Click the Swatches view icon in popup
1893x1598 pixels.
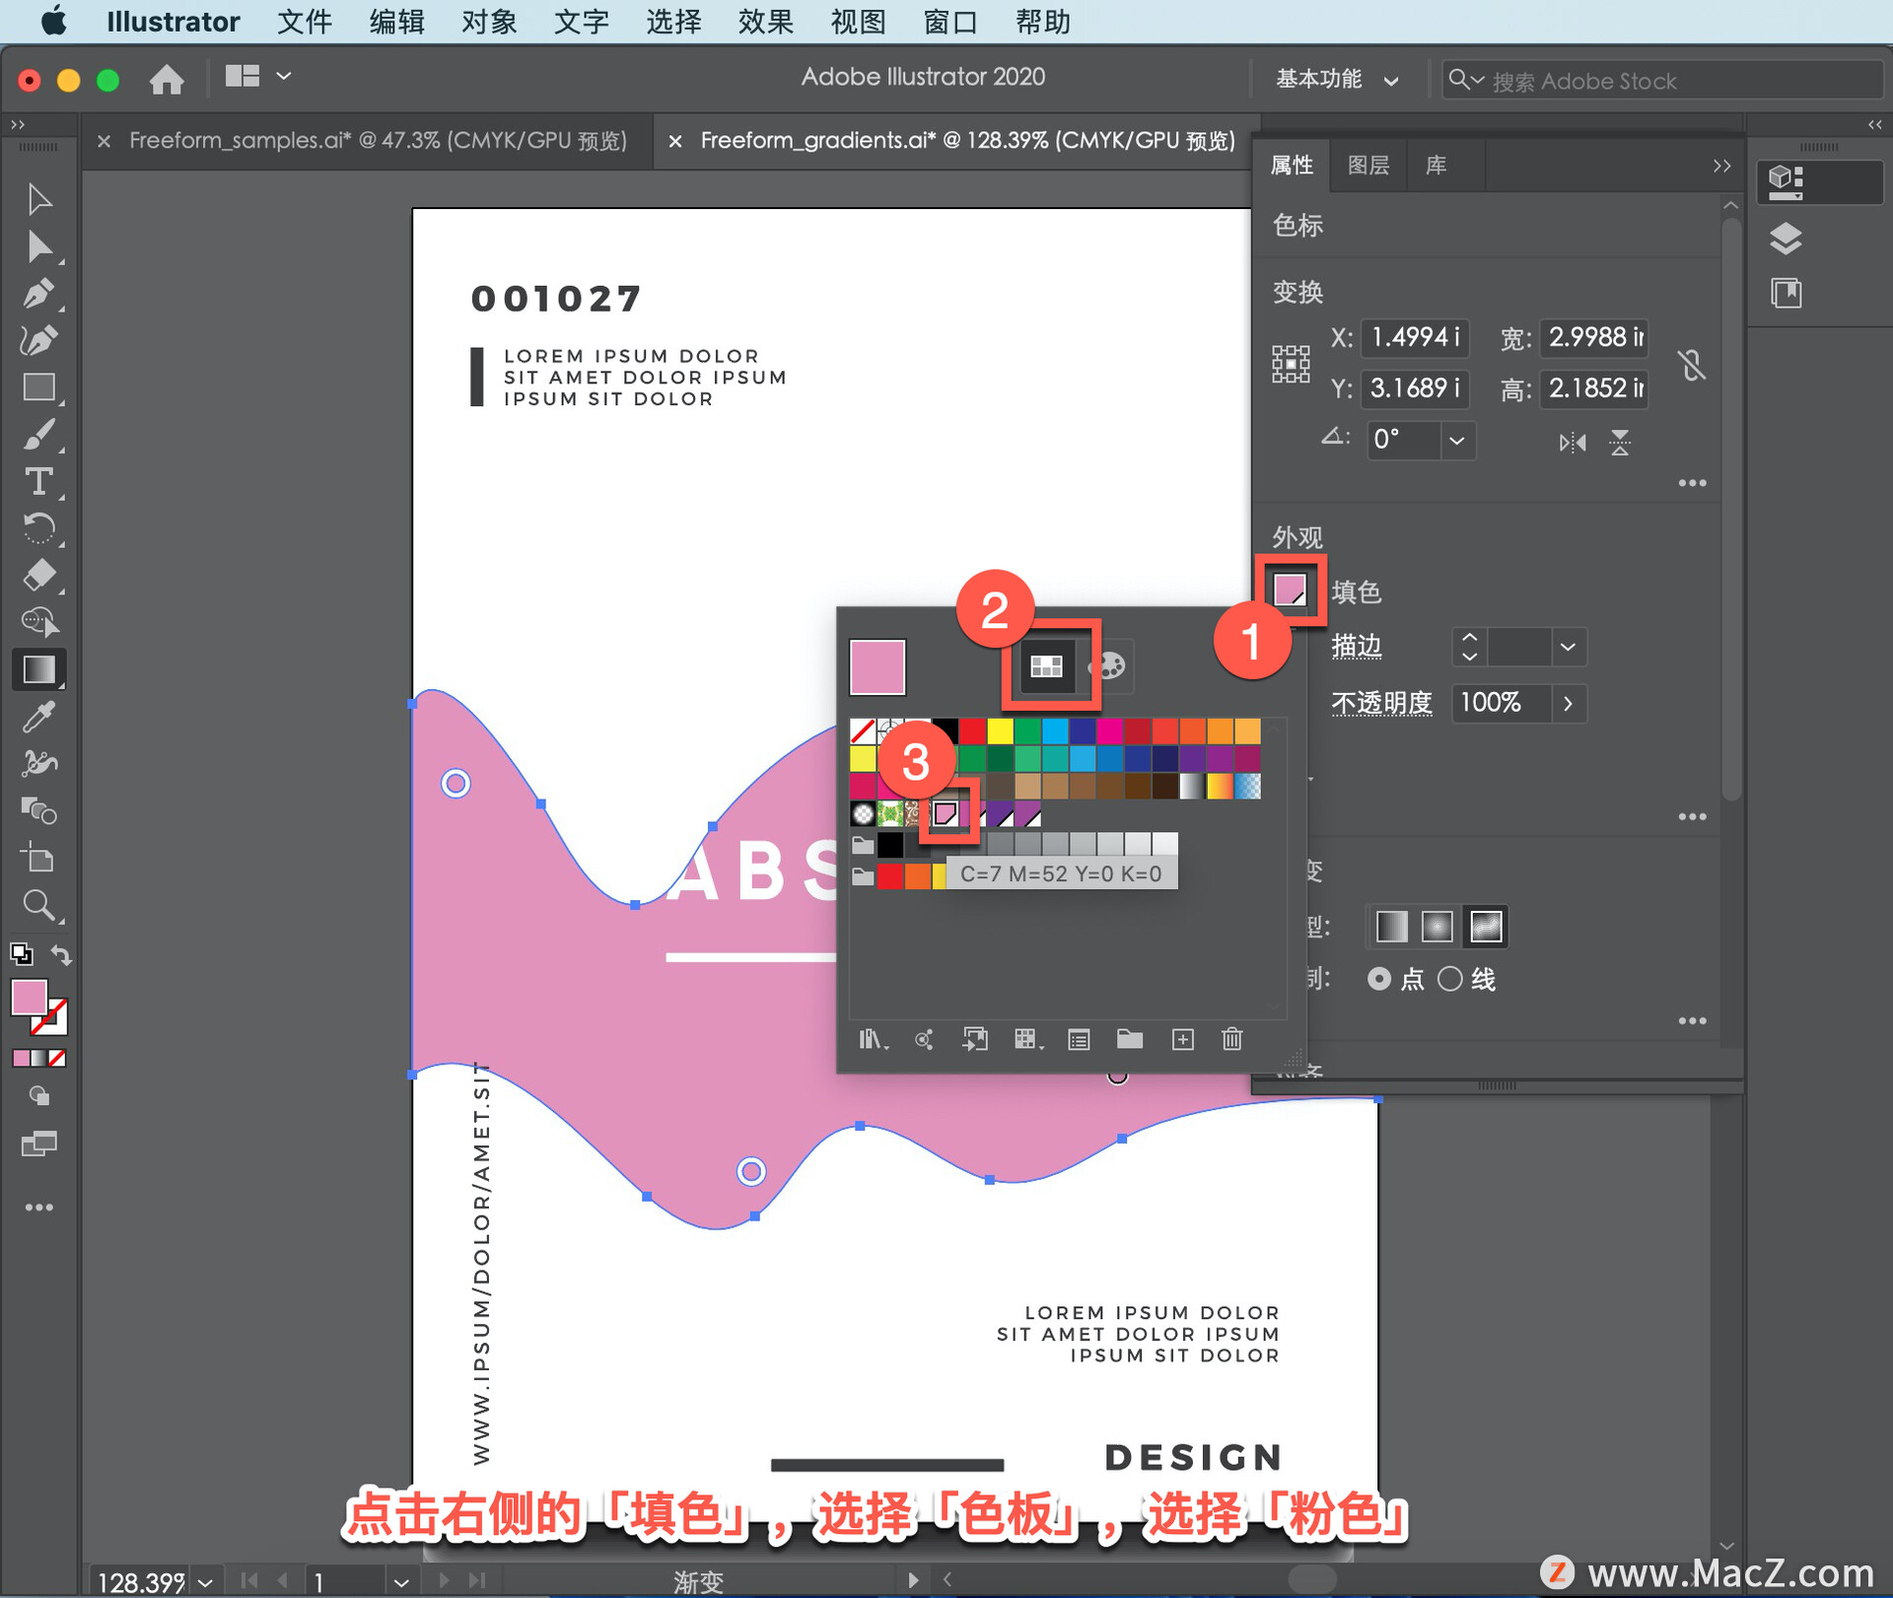[1046, 666]
